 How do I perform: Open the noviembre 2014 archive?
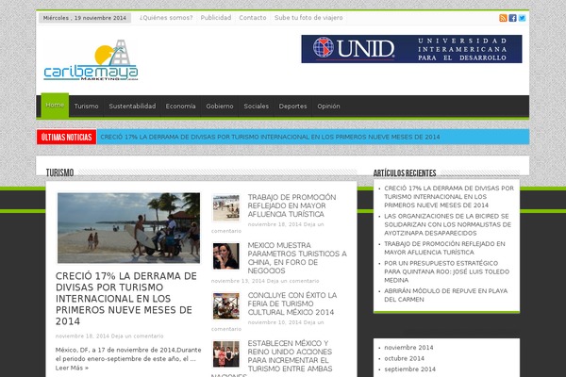(408, 348)
